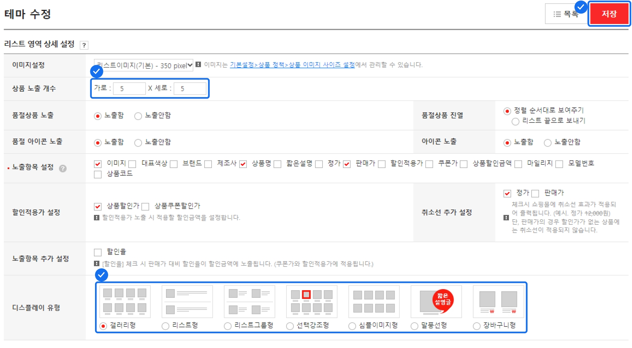Image resolution: width=632 pixels, height=348 pixels.
Task: Open the 이미지설정 list image size dropdown
Action: pyautogui.click(x=143, y=65)
